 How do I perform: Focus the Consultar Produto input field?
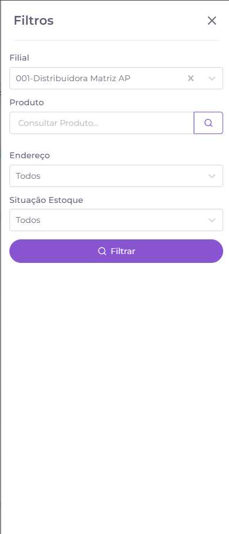pyautogui.click(x=102, y=123)
